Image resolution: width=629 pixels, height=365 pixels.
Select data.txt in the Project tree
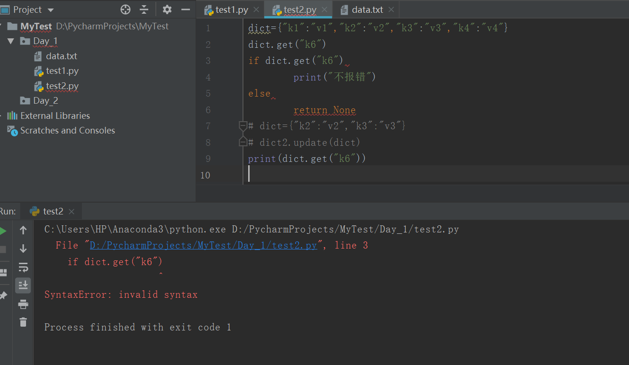[62, 56]
